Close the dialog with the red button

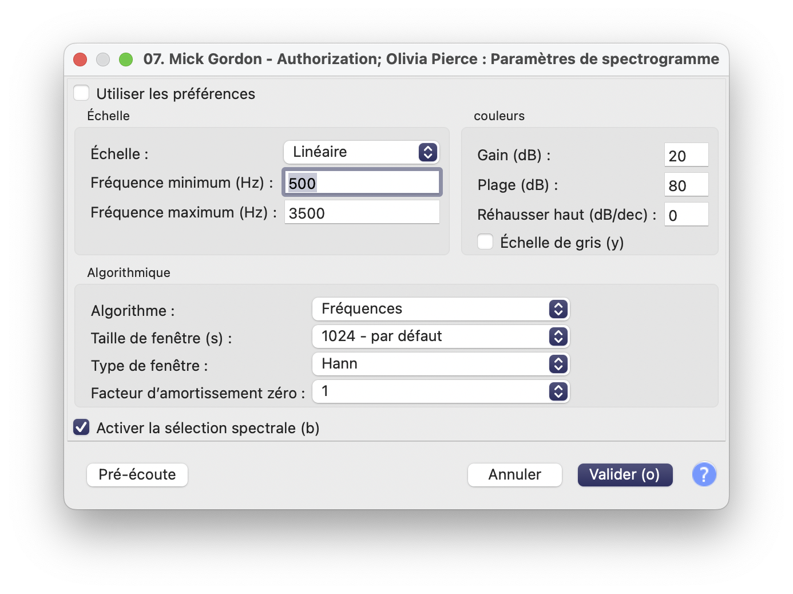point(81,60)
